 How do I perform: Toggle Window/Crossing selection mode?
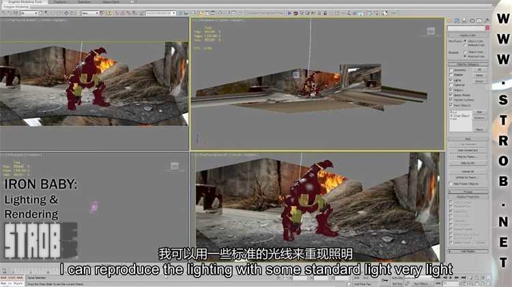point(59,14)
